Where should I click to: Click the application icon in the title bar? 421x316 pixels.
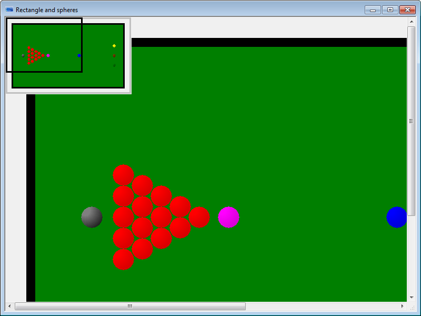[x=9, y=9]
